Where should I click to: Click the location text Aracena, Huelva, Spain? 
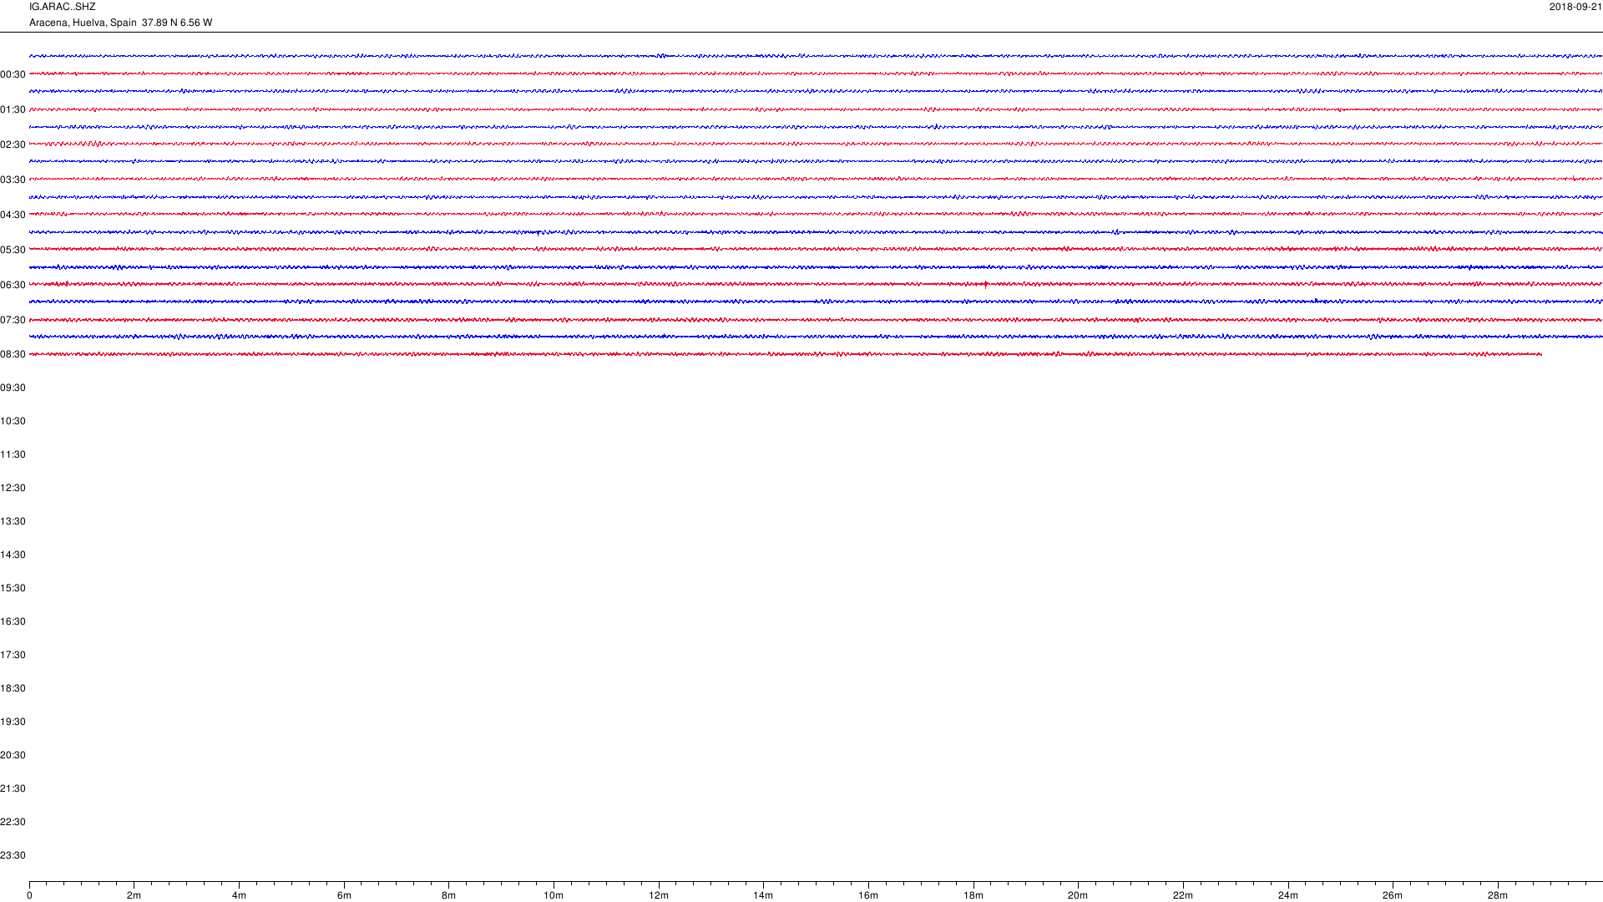pyautogui.click(x=83, y=23)
